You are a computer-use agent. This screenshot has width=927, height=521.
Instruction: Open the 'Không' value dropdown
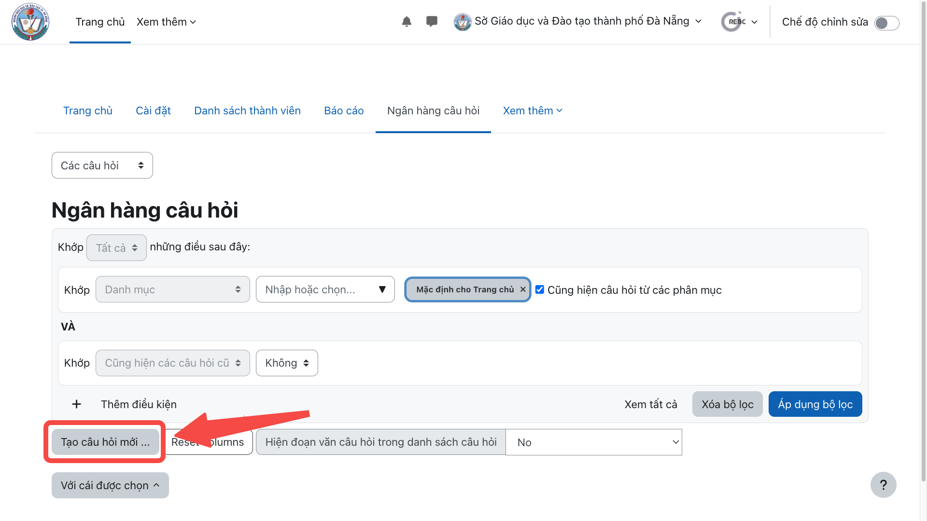point(287,363)
